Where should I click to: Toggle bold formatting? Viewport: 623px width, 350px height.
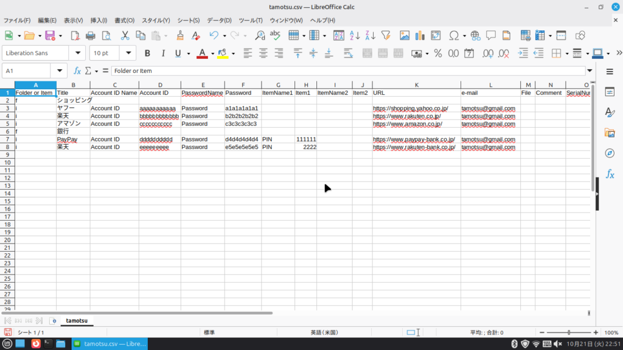tap(148, 53)
